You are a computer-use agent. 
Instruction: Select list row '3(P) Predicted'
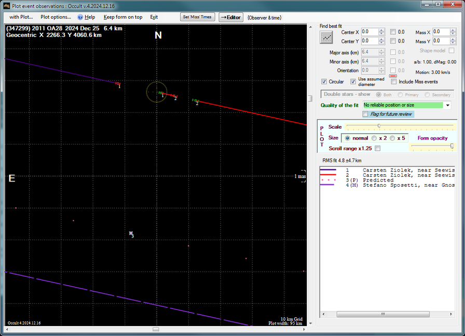click(387, 180)
